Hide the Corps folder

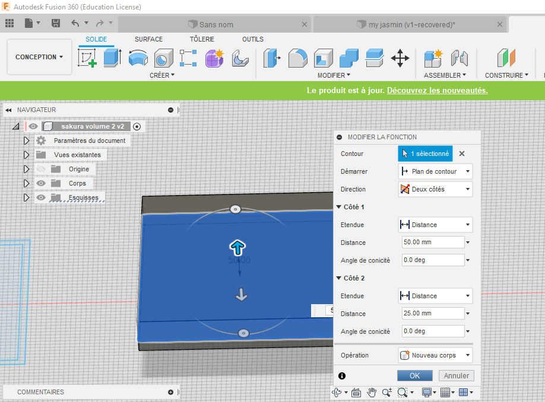click(41, 183)
